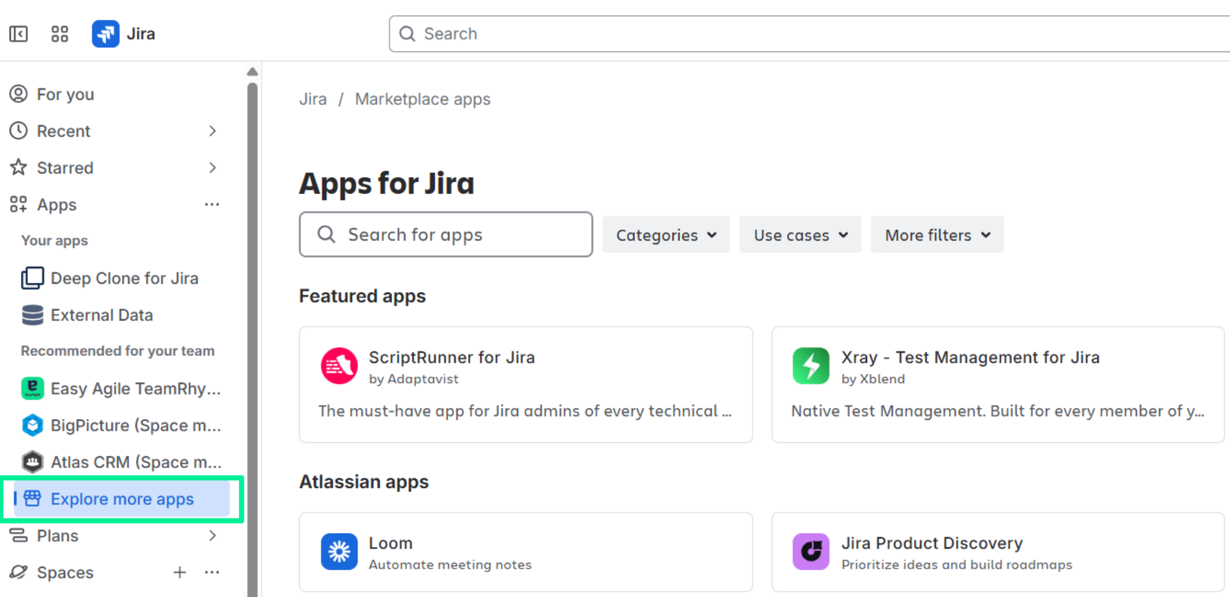Open the External Data app
Image resolution: width=1230 pixels, height=597 pixels.
(x=101, y=315)
